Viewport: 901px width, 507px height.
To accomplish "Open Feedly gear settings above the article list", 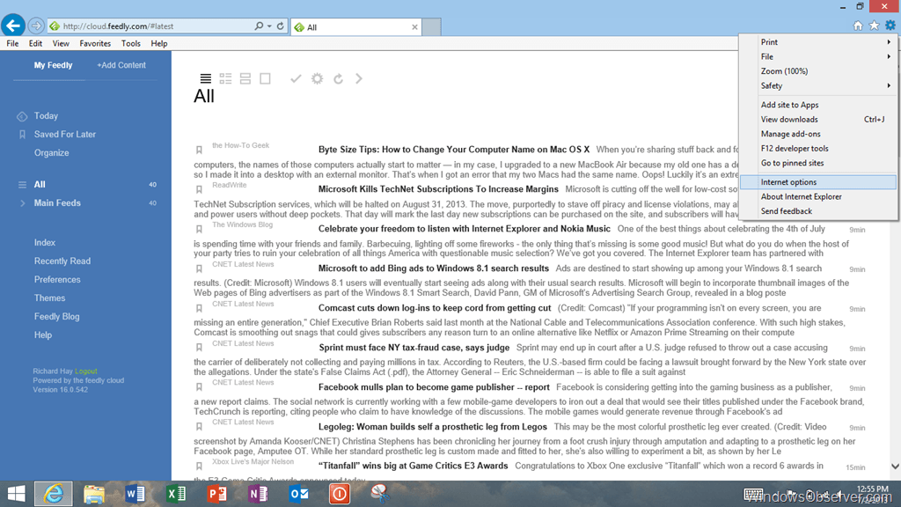I will (x=318, y=79).
